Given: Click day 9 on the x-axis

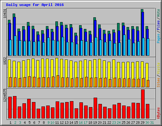Looking at the screenshot, I should pyautogui.click(x=48, y=123).
